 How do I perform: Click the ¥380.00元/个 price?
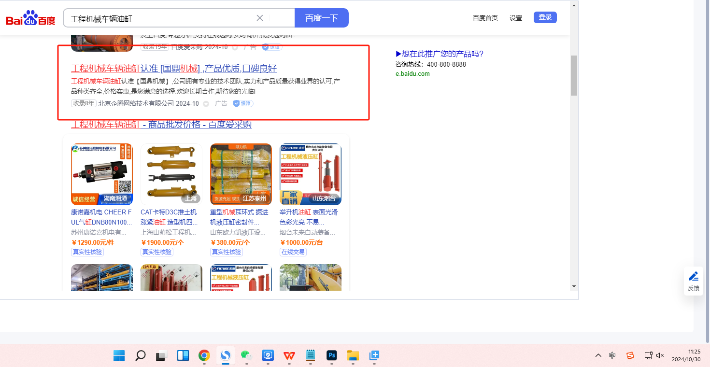tap(230, 242)
